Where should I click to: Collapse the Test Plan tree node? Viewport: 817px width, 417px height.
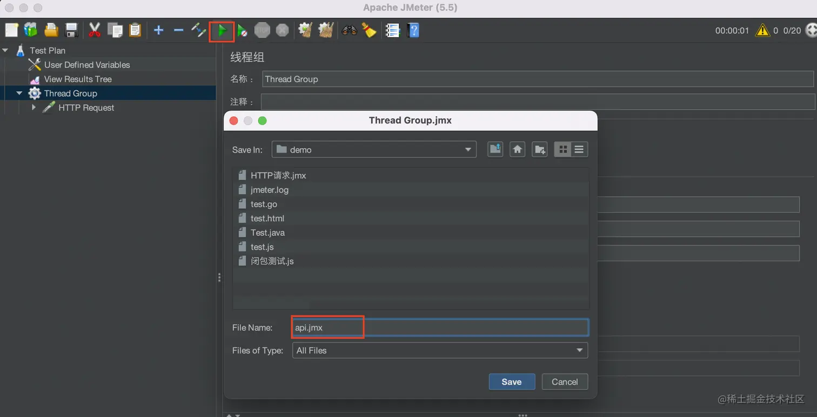(5, 50)
